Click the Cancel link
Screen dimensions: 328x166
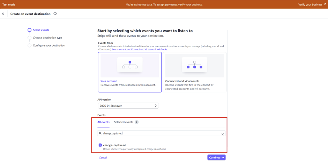pyautogui.click(x=103, y=158)
